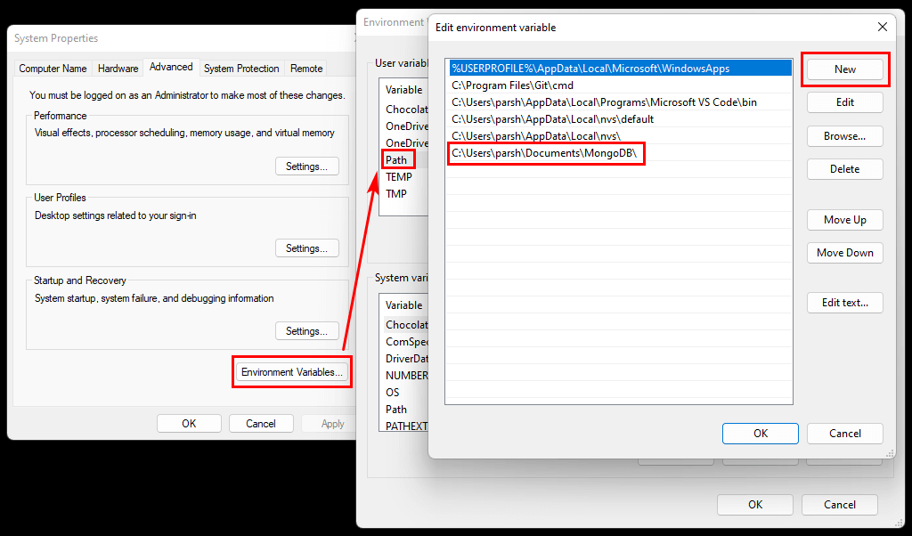Switch to the Hardware tab
Image resolution: width=912 pixels, height=536 pixels.
coord(120,68)
